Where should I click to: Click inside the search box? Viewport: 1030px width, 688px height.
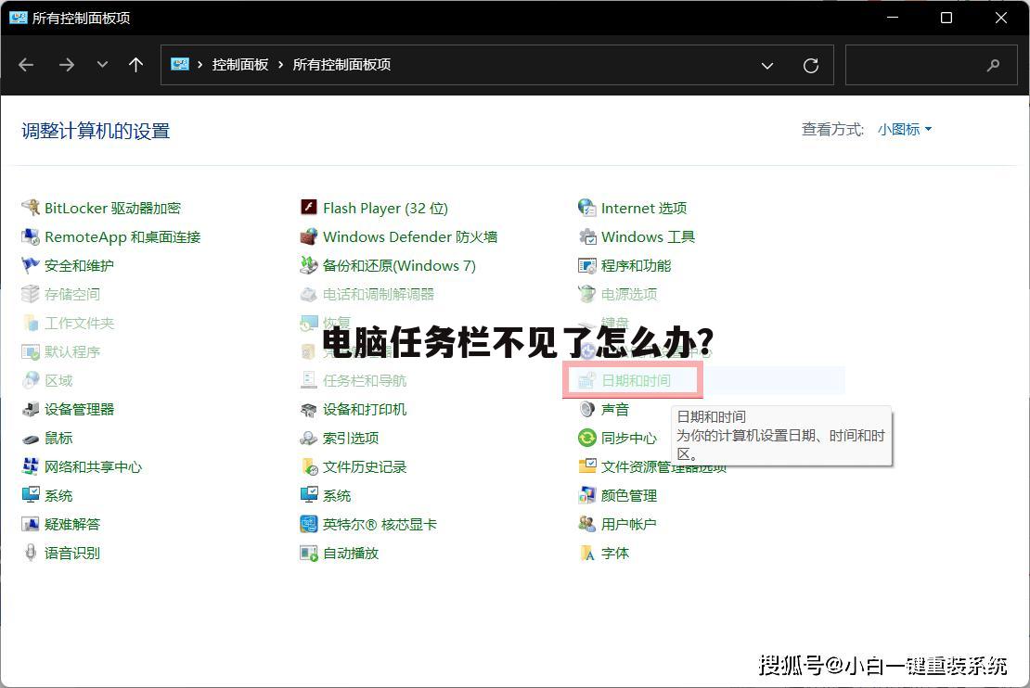[x=928, y=65]
